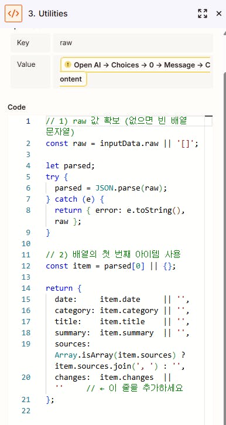Click 'Array.isArray(item.sources) ?' text
The image size is (226, 425).
pos(120,355)
